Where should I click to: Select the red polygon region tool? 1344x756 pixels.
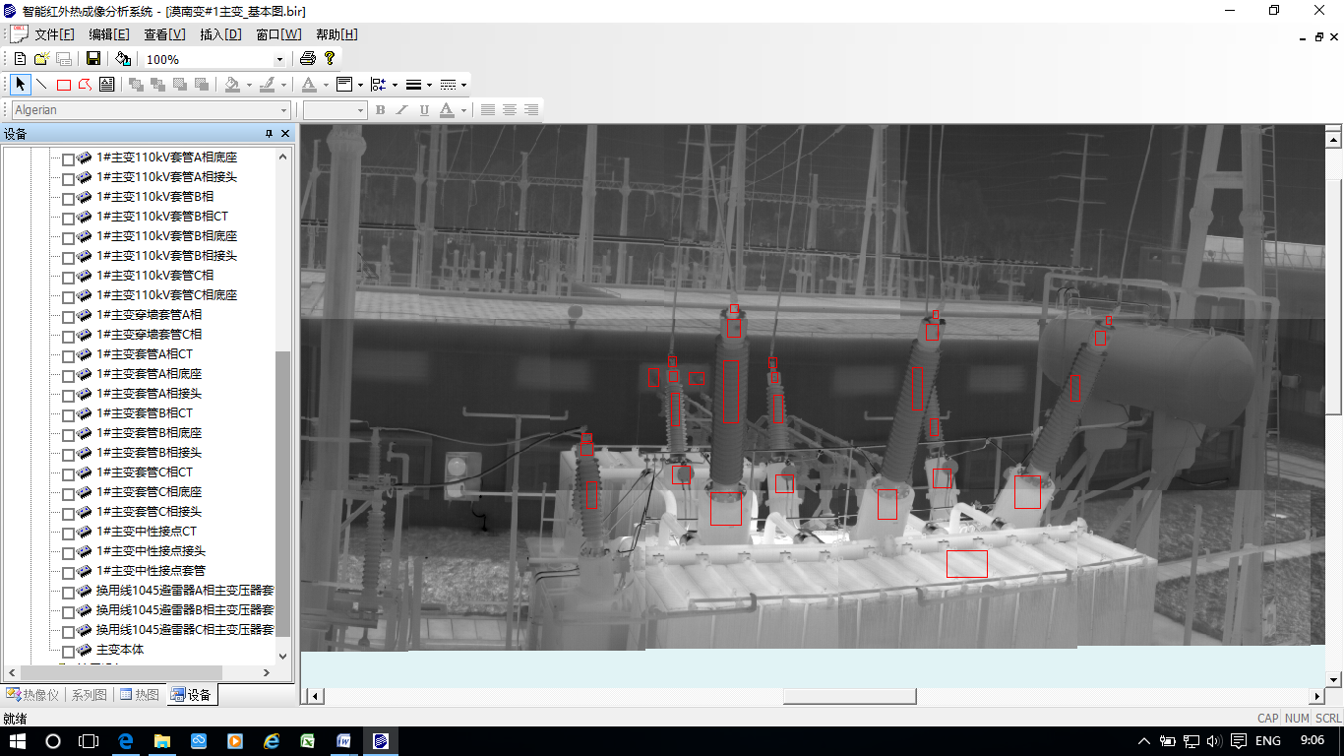coord(86,85)
